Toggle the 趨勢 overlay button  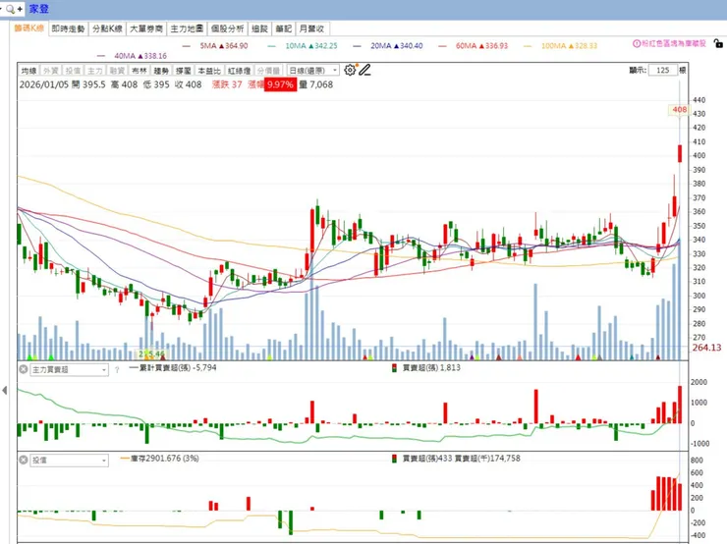161,71
